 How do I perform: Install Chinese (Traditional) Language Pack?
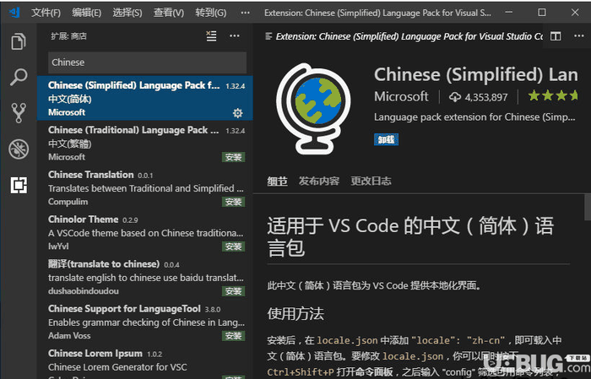233,157
